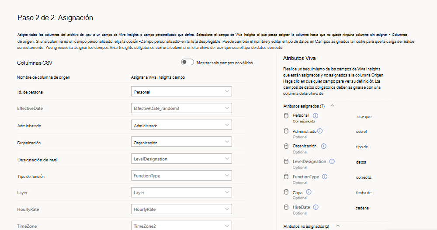Image resolution: width=437 pixels, height=230 pixels.
Task: Click the Columnas CSV heading
Action: 35,63
